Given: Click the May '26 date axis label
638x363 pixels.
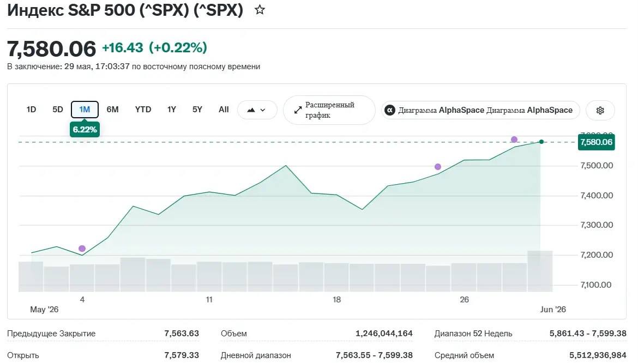Looking at the screenshot, I should pos(44,310).
